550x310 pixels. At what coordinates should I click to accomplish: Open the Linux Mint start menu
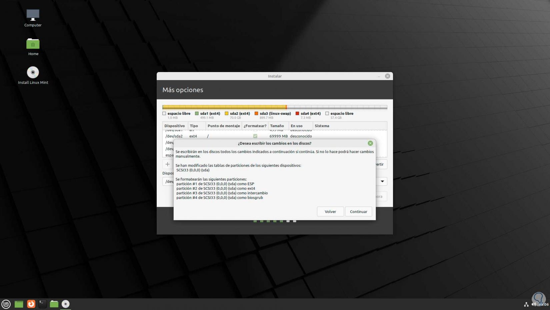6,304
